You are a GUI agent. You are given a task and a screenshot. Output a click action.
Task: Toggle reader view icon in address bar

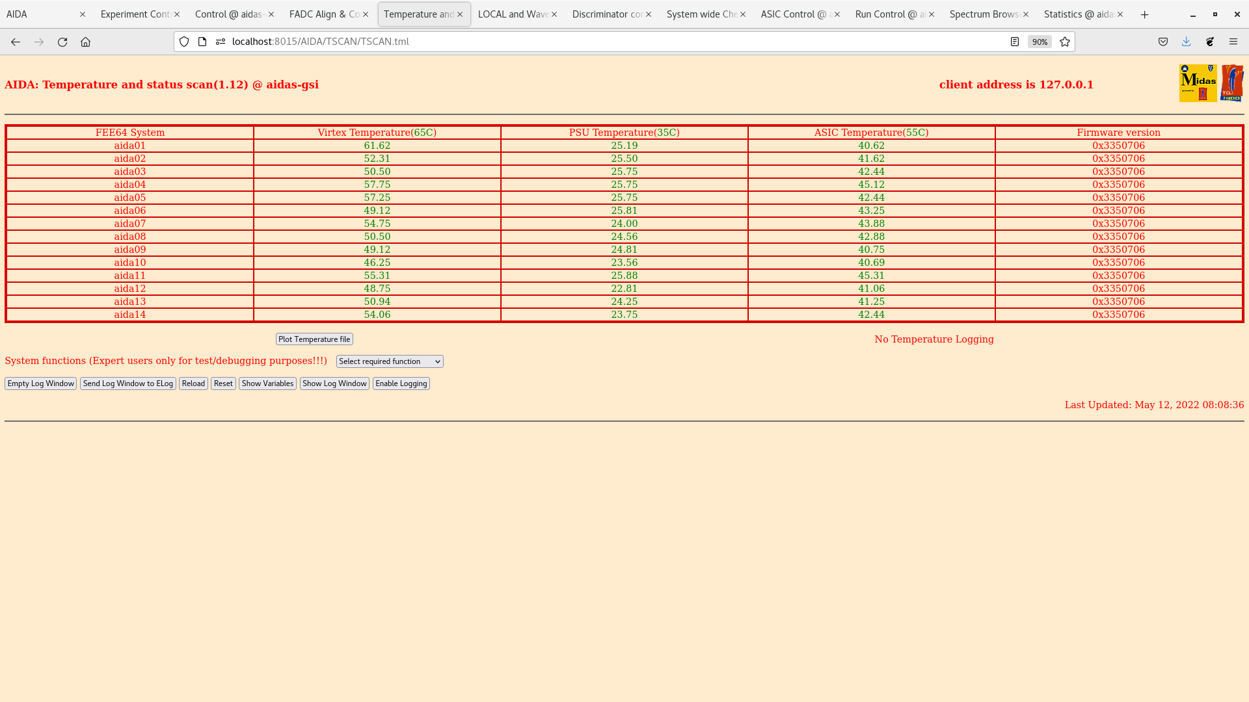point(1015,42)
